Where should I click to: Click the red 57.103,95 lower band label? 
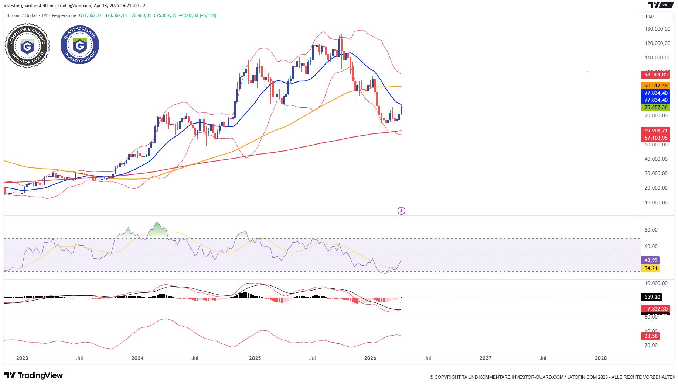(656, 138)
